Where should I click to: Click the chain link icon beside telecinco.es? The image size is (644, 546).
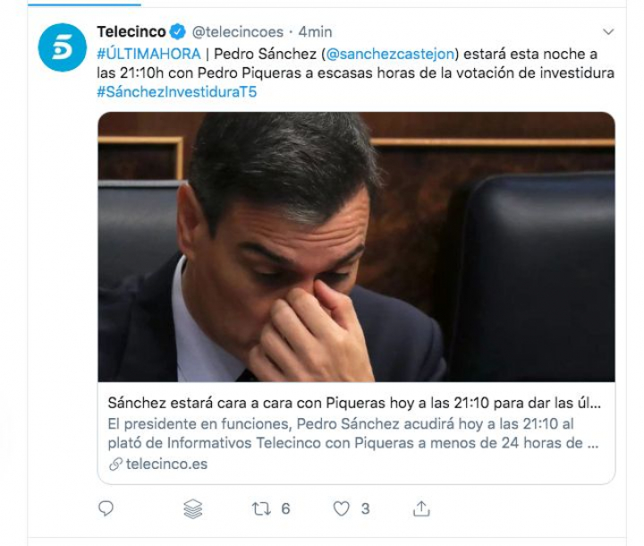(115, 465)
